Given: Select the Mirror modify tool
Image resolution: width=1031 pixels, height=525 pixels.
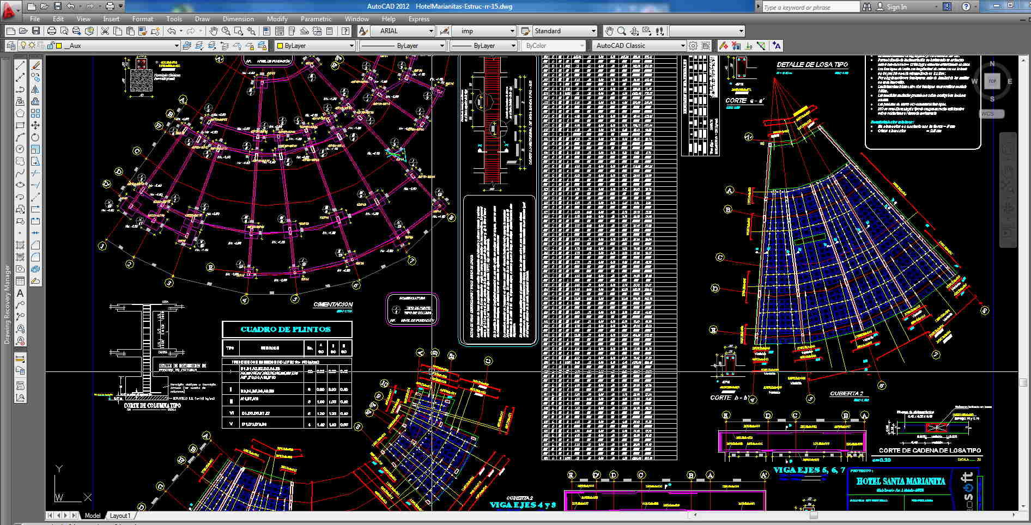Looking at the screenshot, I should pyautogui.click(x=35, y=89).
